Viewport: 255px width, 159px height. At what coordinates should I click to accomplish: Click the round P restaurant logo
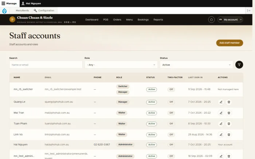pos(12,20)
